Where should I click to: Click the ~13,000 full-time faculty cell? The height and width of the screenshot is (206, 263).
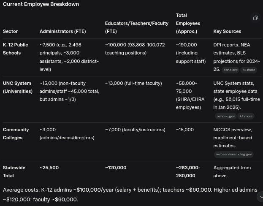pos(133,83)
